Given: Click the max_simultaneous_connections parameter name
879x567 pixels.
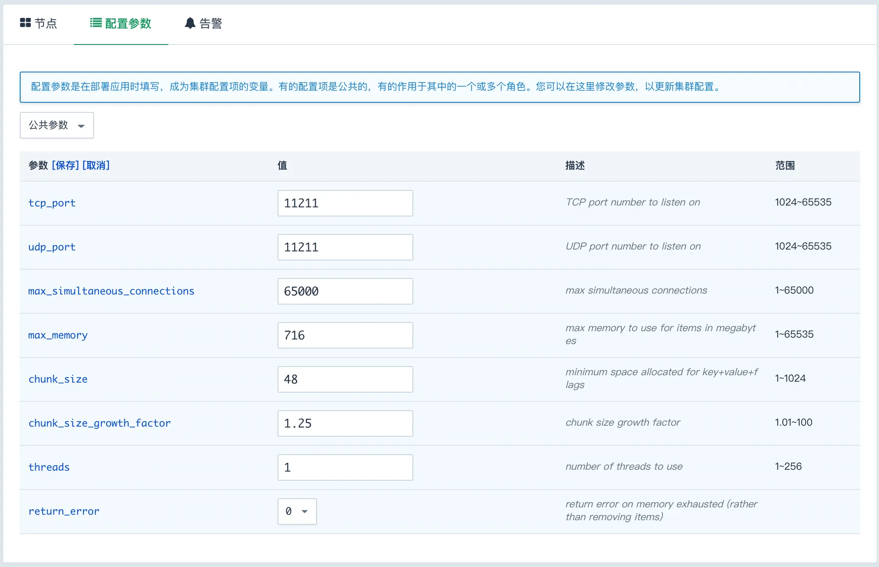Looking at the screenshot, I should (x=111, y=291).
